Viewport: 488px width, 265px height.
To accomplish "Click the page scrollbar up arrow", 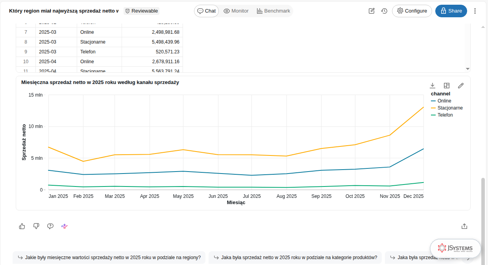I will coord(483,27).
